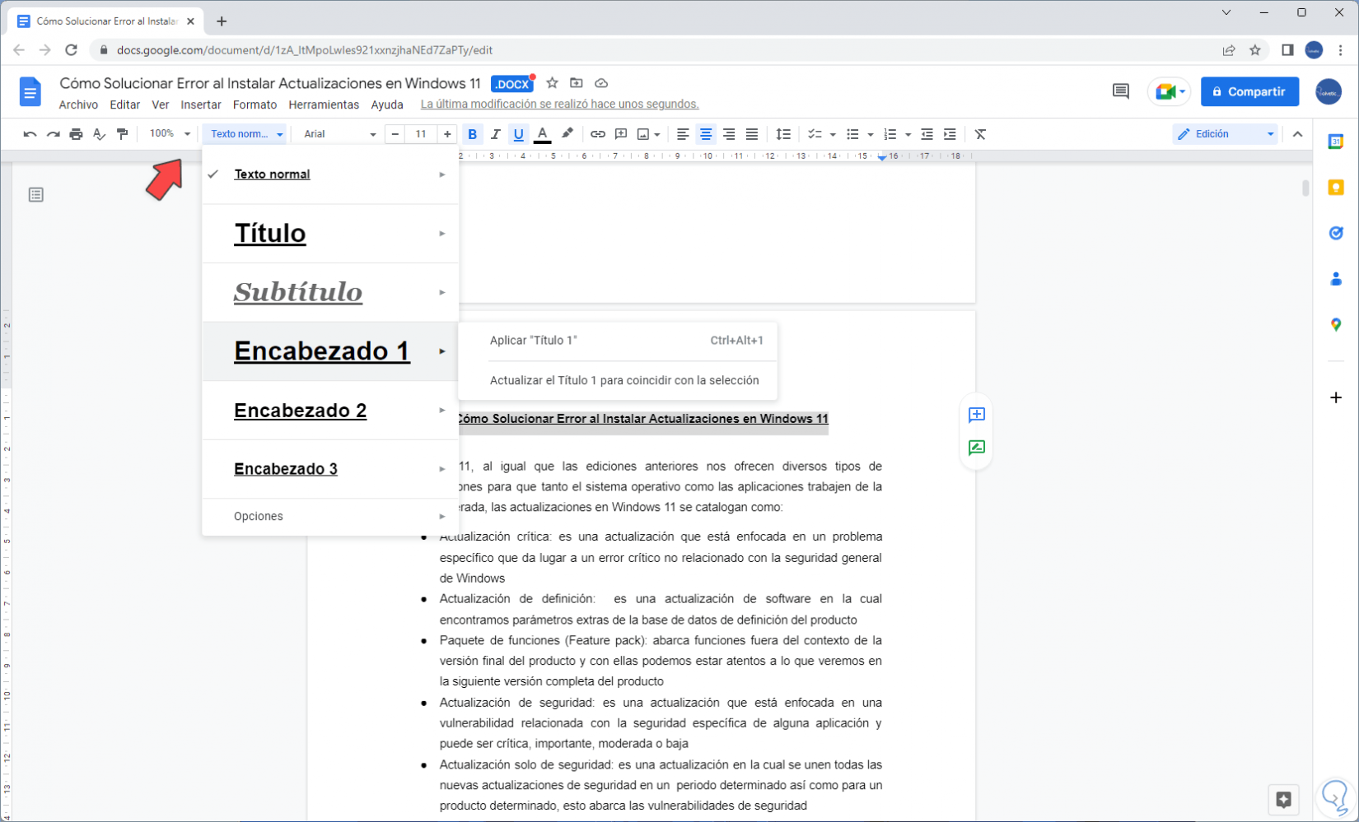Select the paint format roller icon
This screenshot has height=822, width=1359.
[x=122, y=134]
